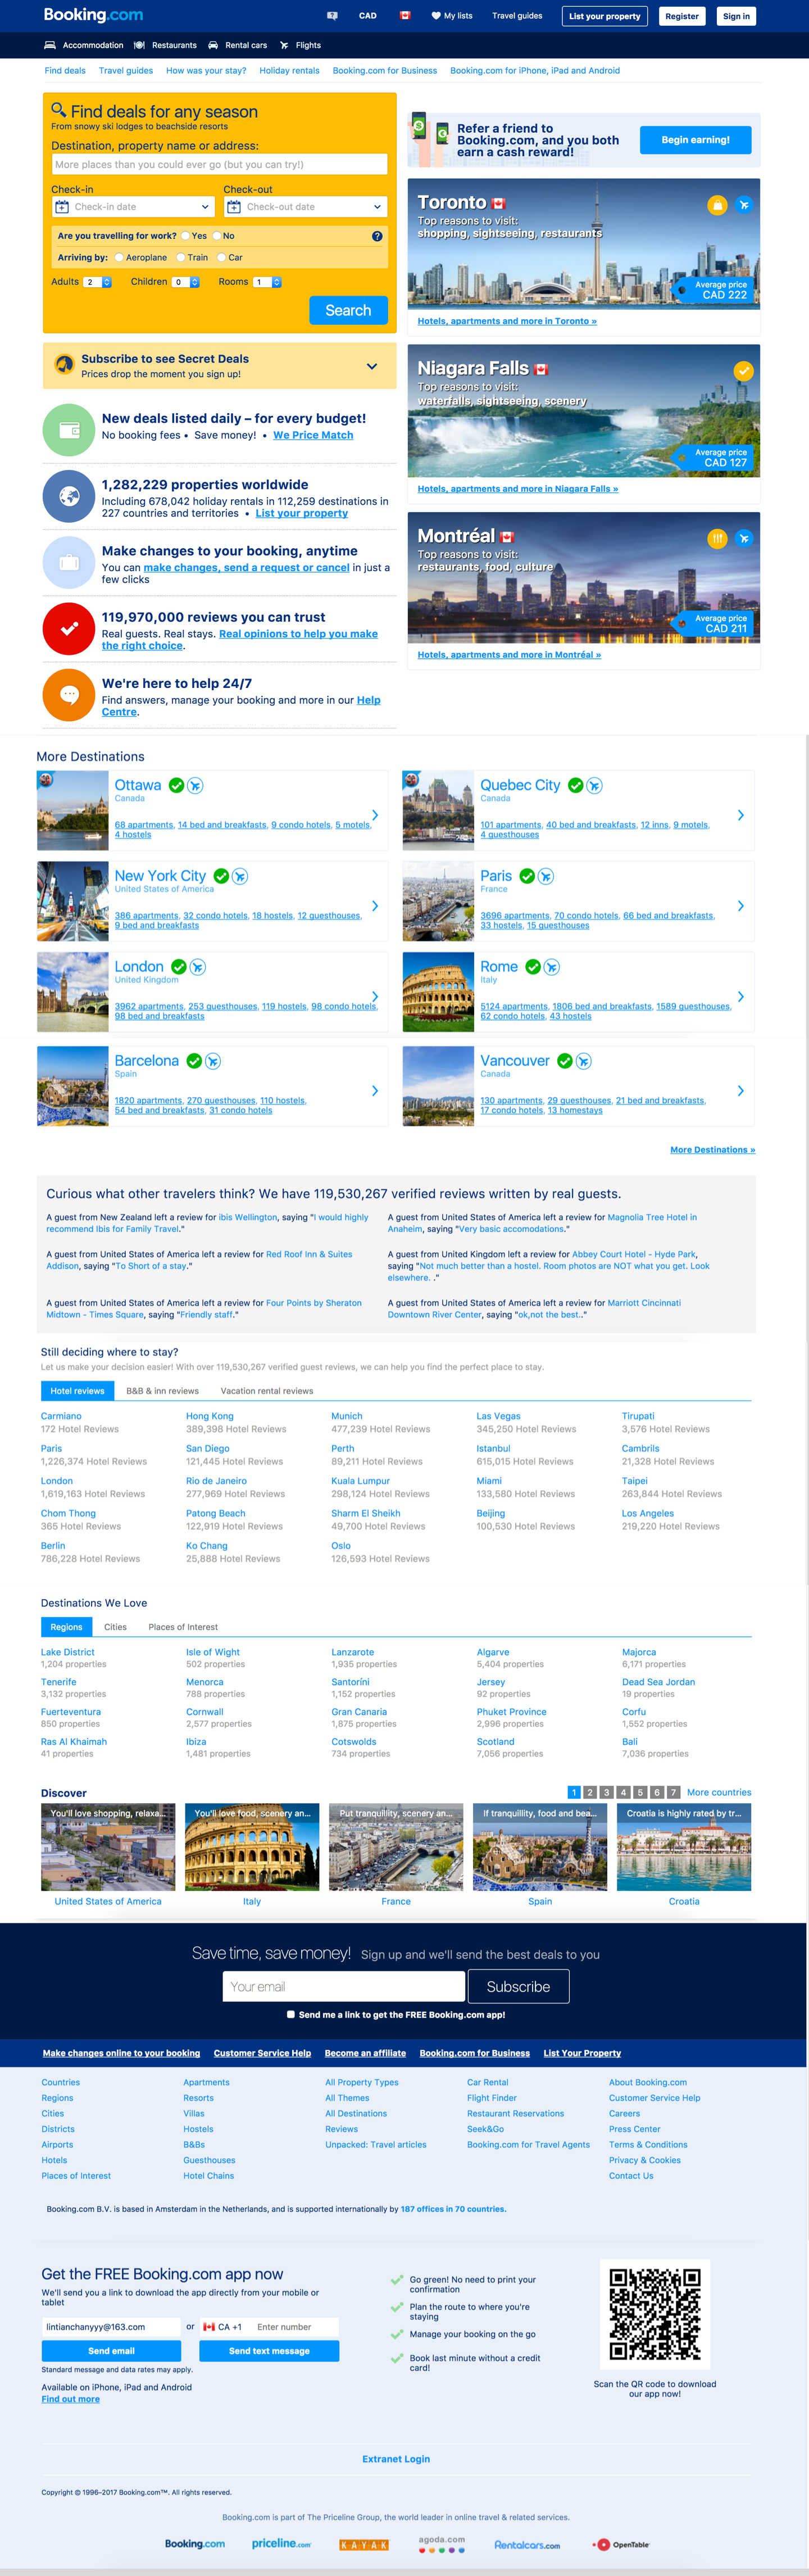Click the Send text message button
Image resolution: width=809 pixels, height=2576 pixels.
click(269, 2351)
